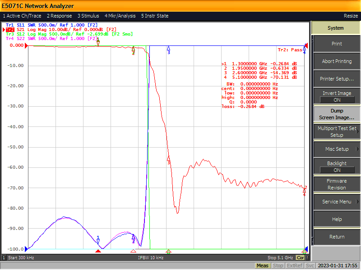The height and width of the screenshot is (270, 361).
Task: Open Multiport Test Set Setup submenu
Action: [x=337, y=131]
